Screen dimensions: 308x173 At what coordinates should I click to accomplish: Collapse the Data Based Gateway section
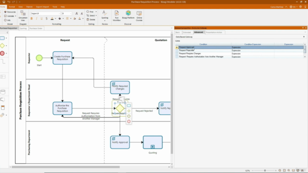[304, 37]
